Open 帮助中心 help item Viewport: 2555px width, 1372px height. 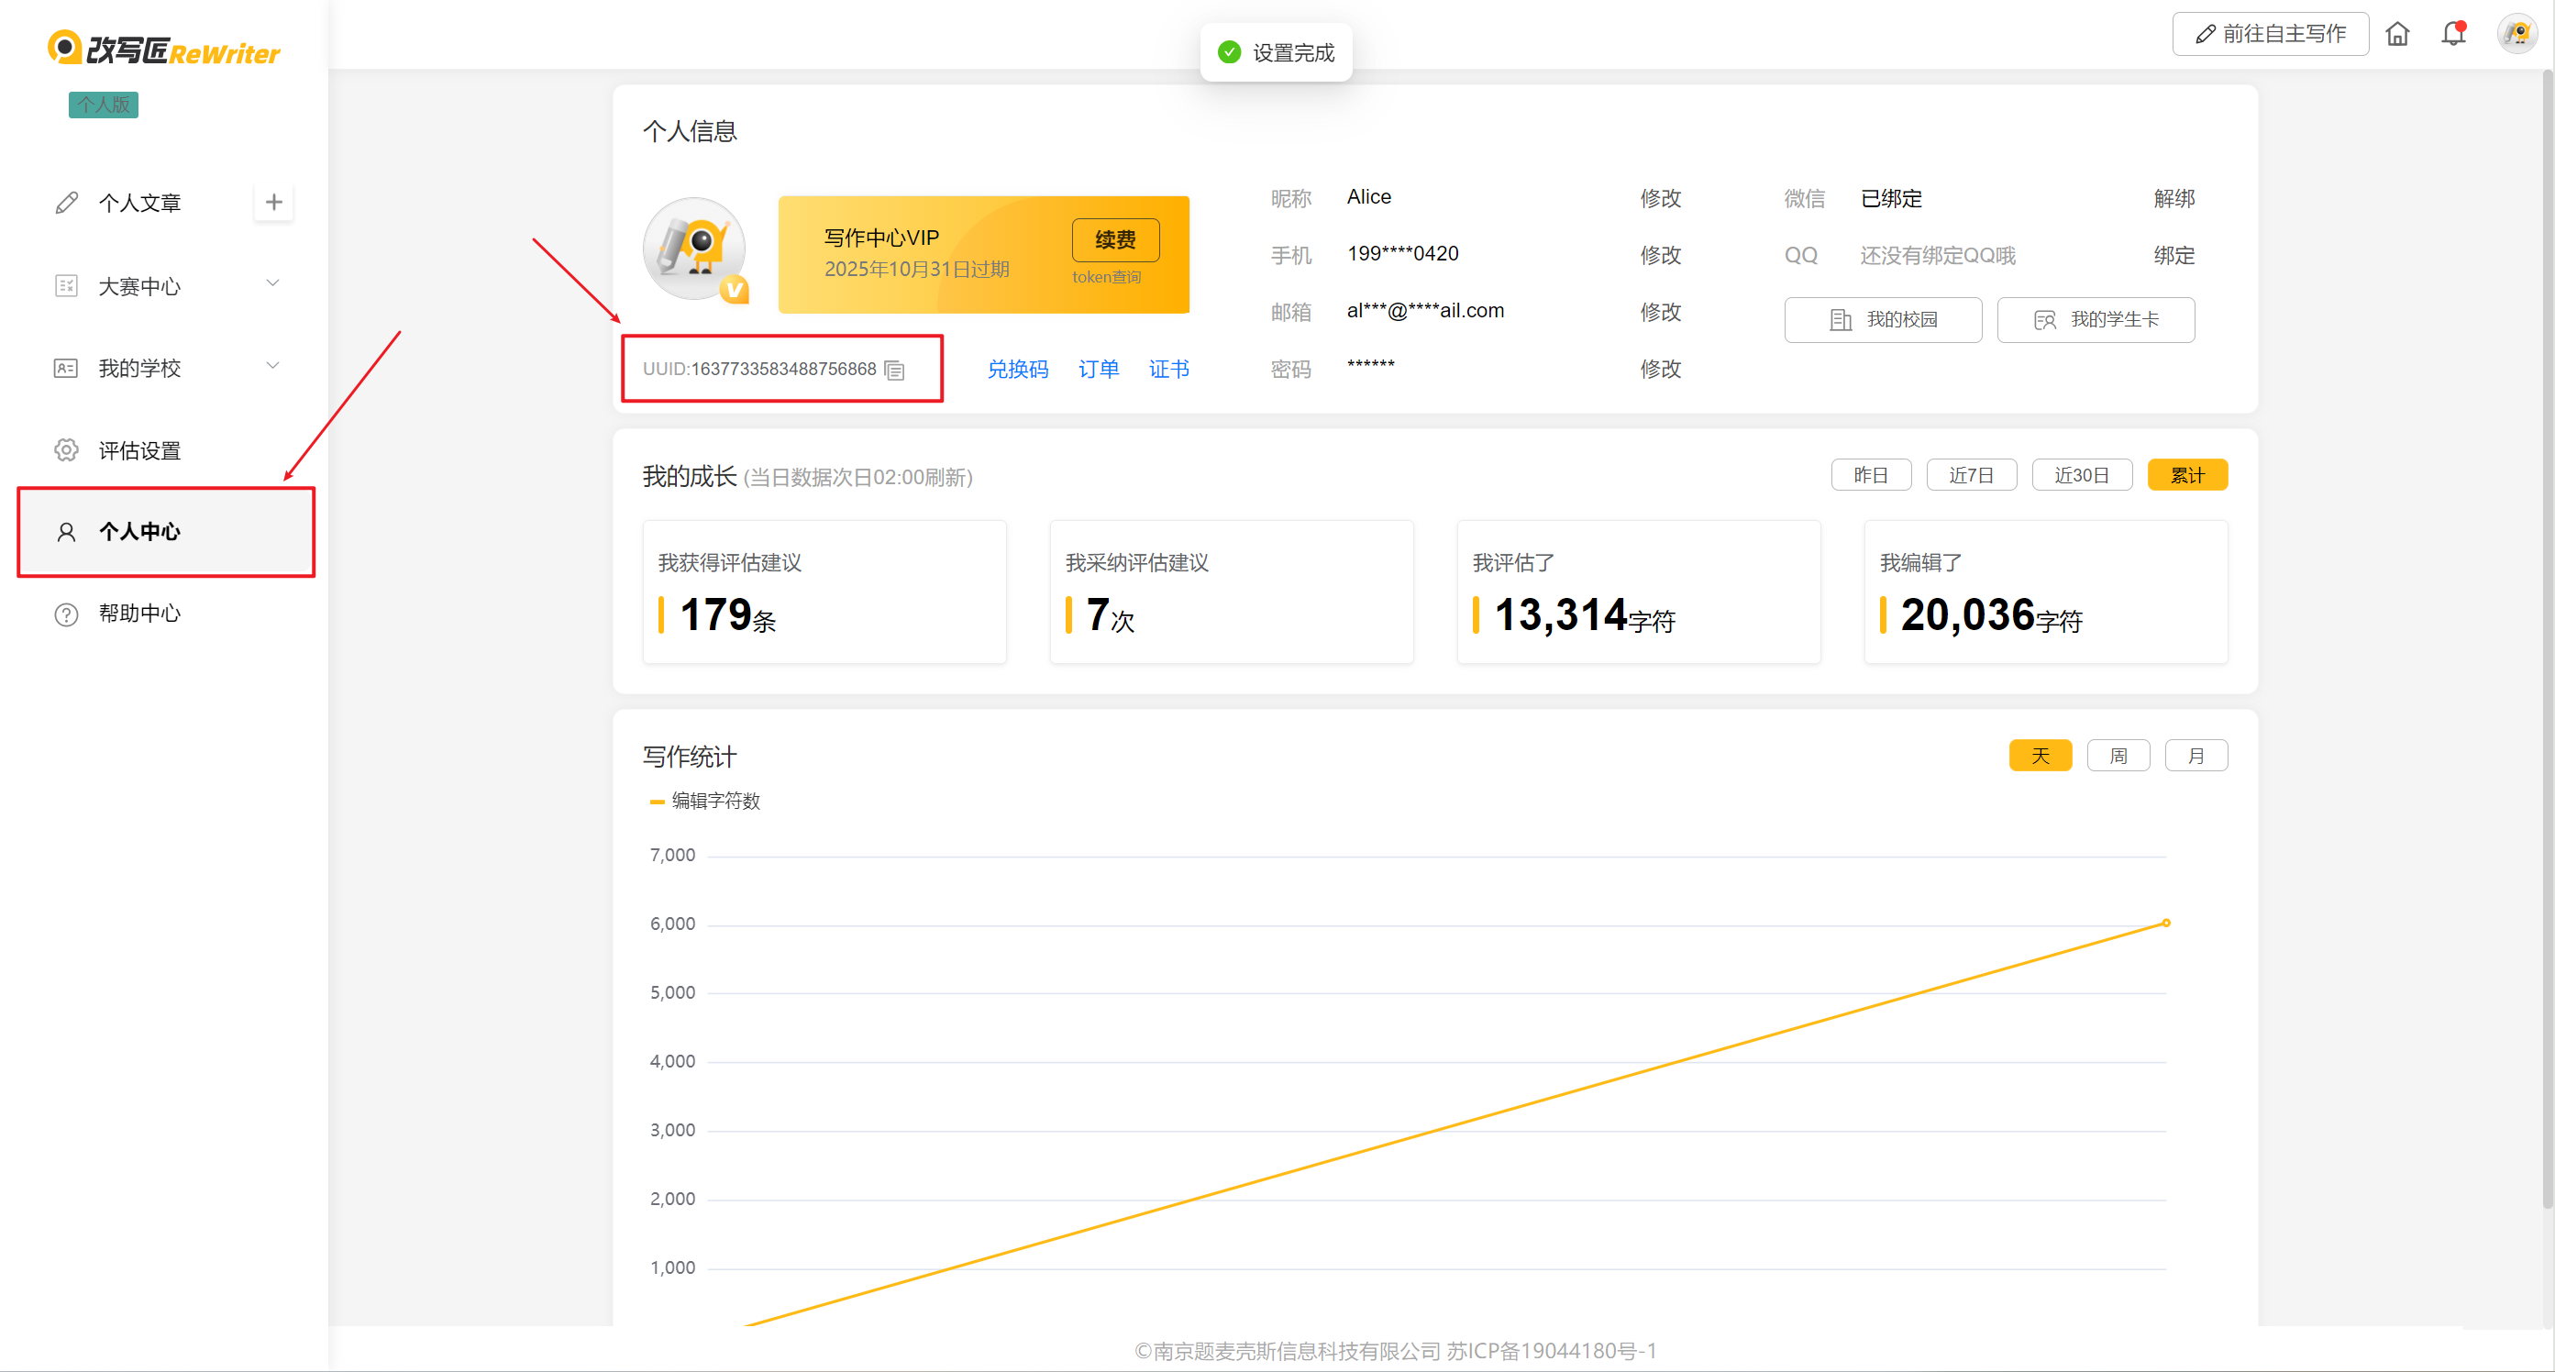[x=138, y=613]
